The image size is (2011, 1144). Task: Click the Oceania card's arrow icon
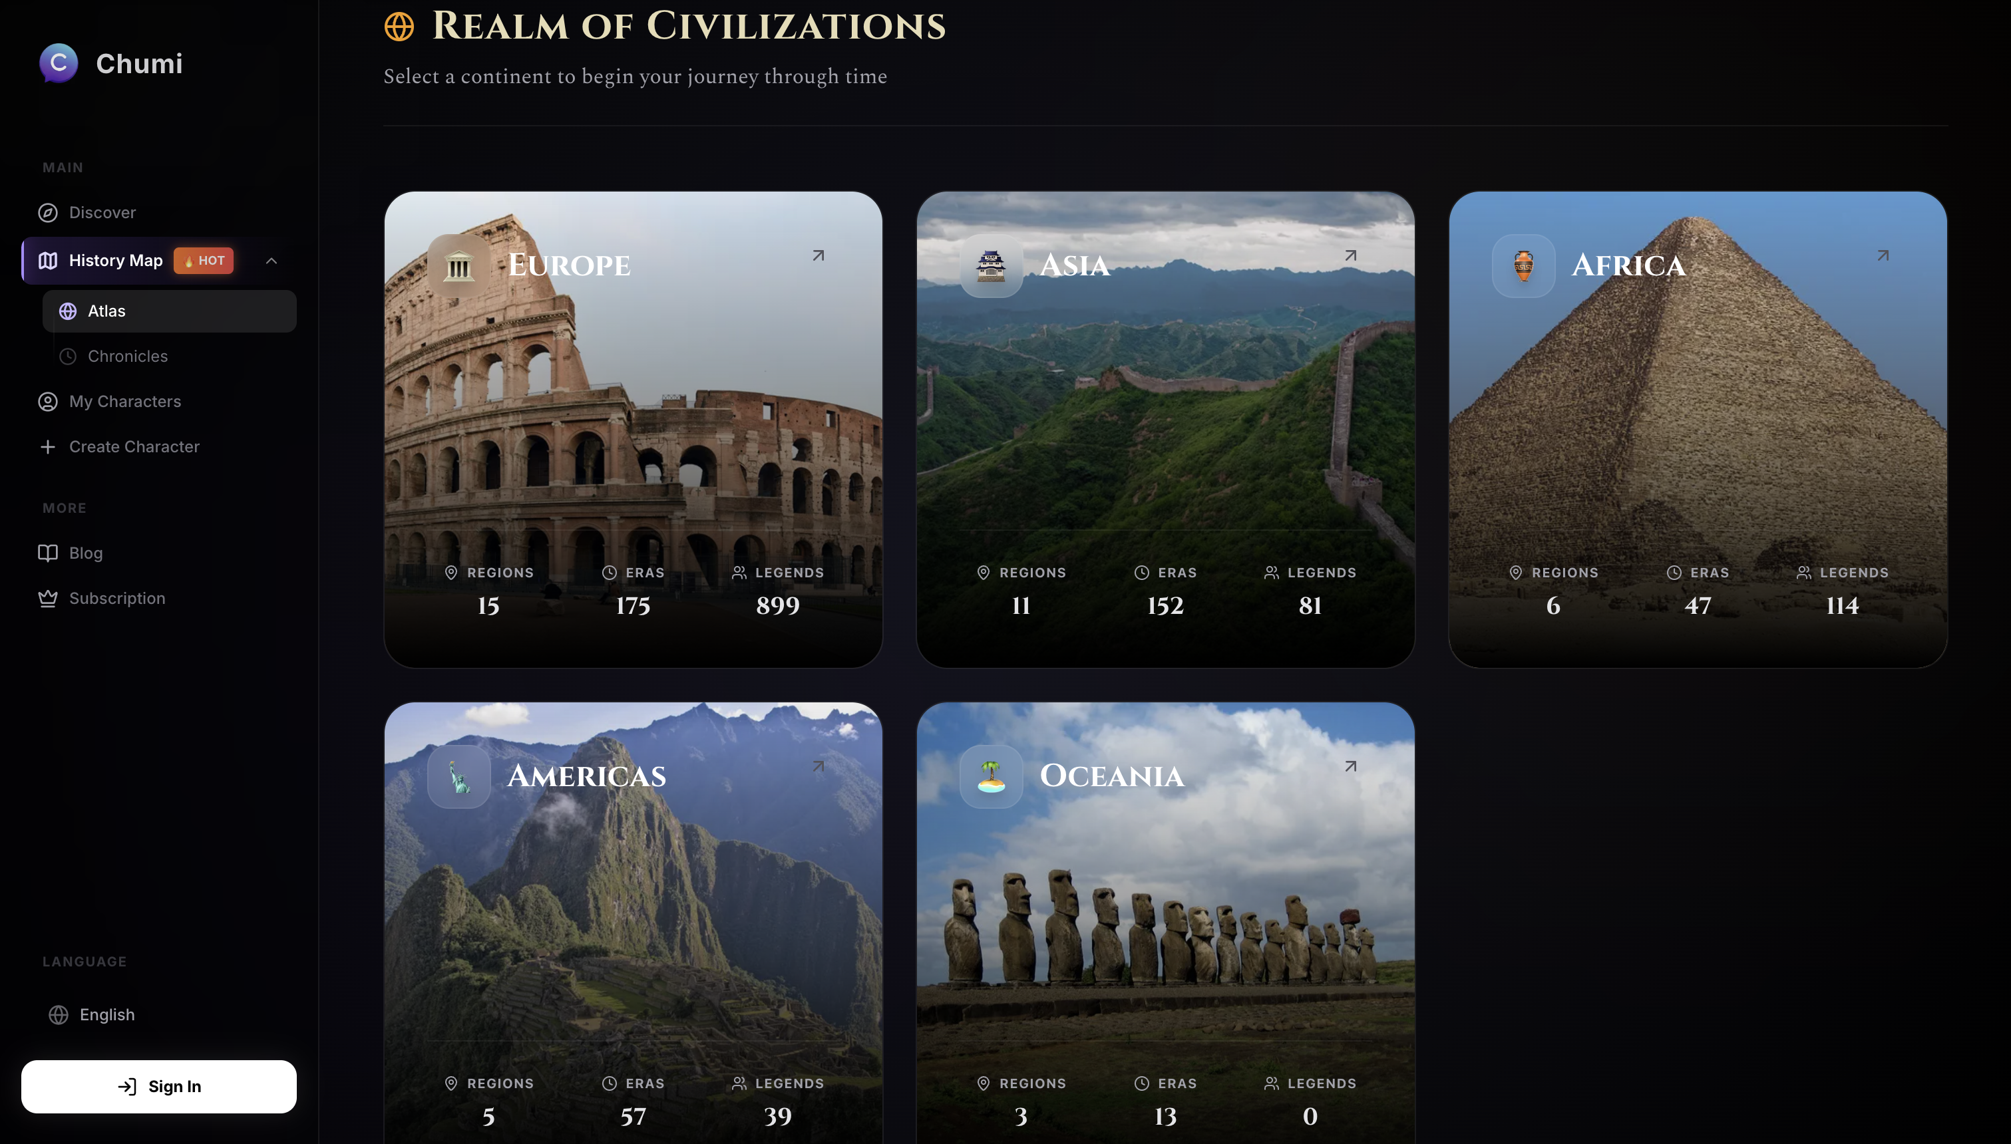point(1350,766)
